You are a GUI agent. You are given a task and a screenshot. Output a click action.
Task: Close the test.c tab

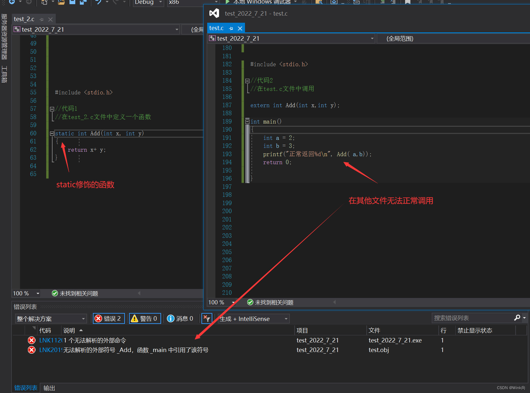point(240,28)
